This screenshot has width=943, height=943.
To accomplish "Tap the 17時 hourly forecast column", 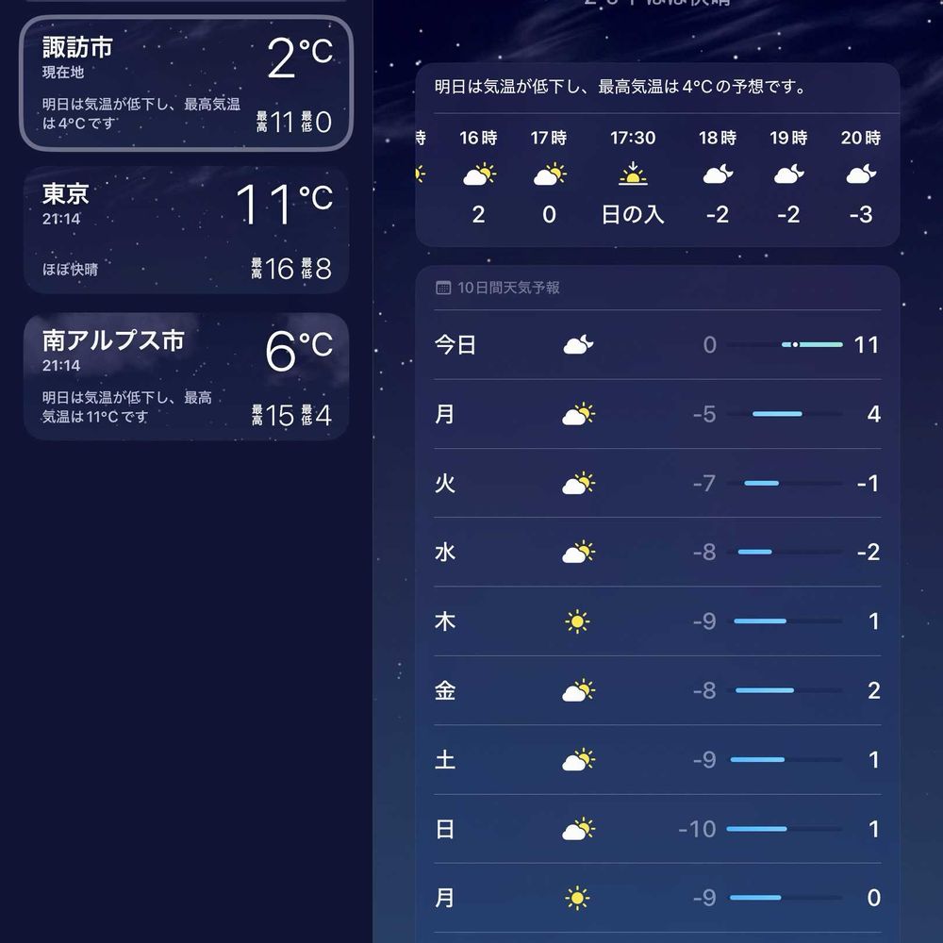I will click(x=549, y=176).
